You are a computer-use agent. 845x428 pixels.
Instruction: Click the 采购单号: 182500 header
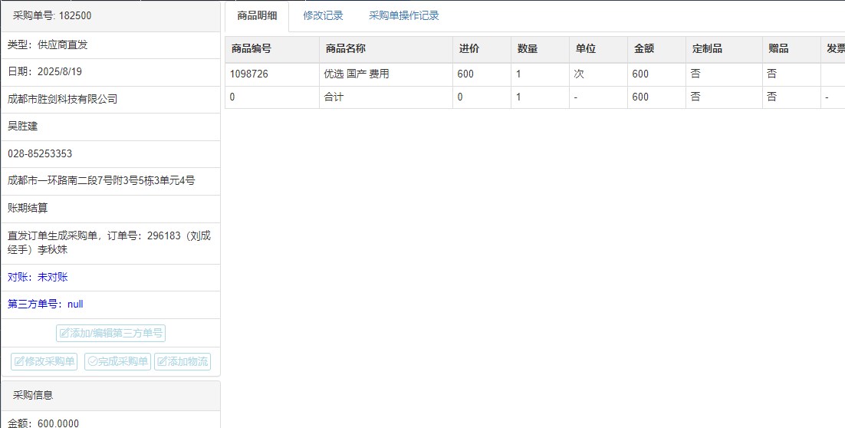tap(110, 16)
